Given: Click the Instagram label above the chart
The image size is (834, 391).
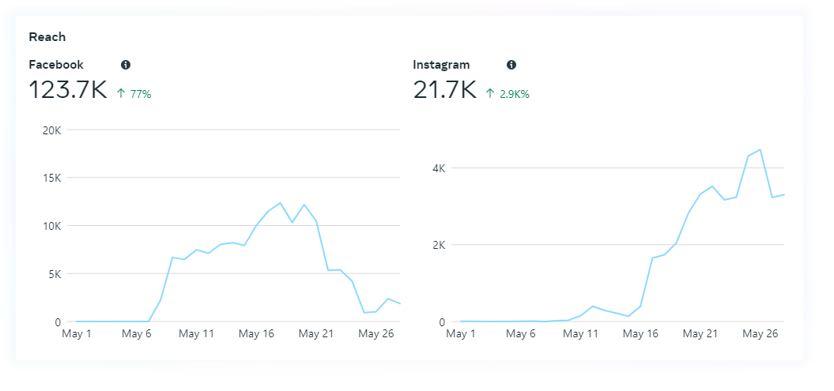Looking at the screenshot, I should click(441, 65).
